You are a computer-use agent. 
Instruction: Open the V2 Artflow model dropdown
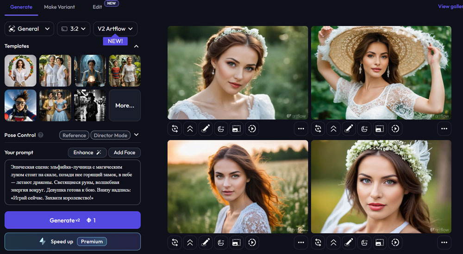click(115, 29)
